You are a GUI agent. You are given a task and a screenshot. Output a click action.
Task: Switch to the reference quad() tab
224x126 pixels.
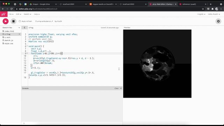click(x=193, y=4)
